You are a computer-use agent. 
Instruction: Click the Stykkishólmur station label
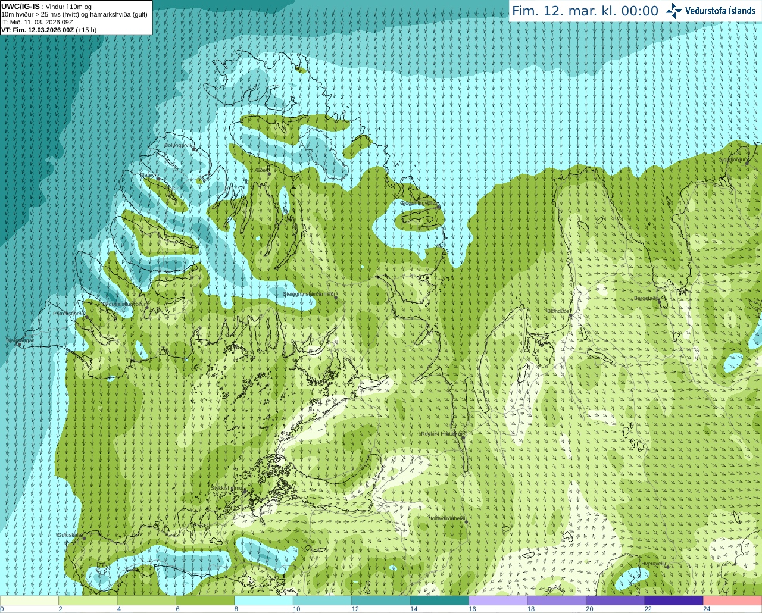pos(227,487)
